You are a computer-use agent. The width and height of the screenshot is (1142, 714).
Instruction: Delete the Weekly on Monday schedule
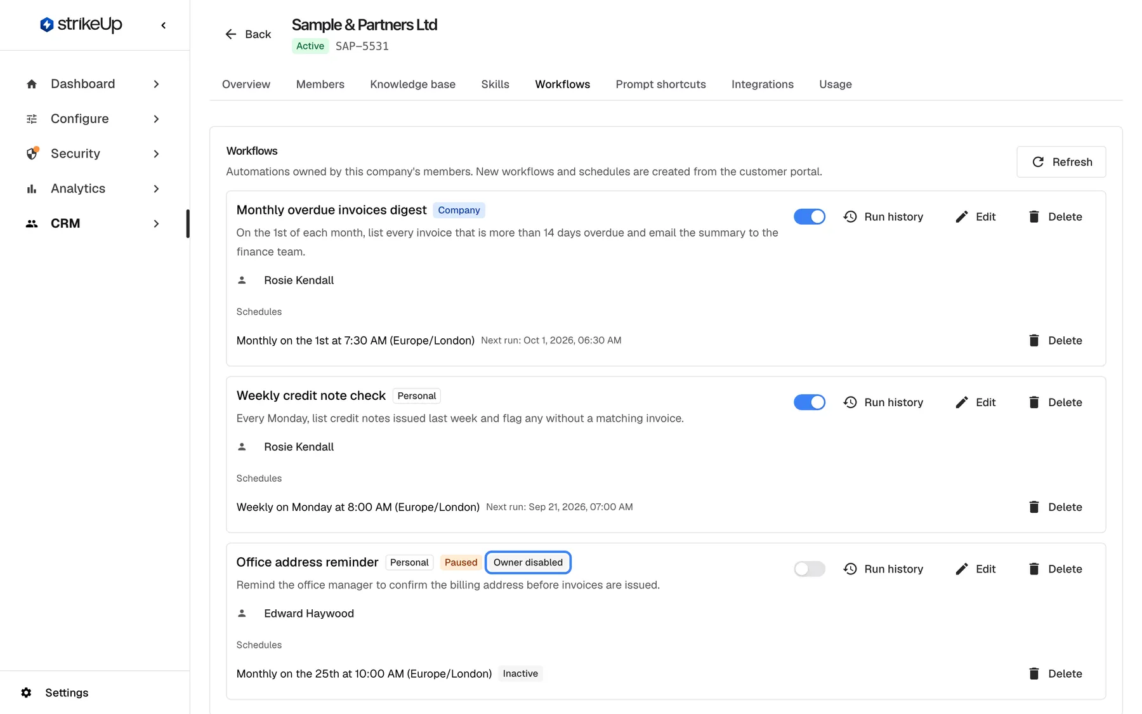click(x=1056, y=507)
